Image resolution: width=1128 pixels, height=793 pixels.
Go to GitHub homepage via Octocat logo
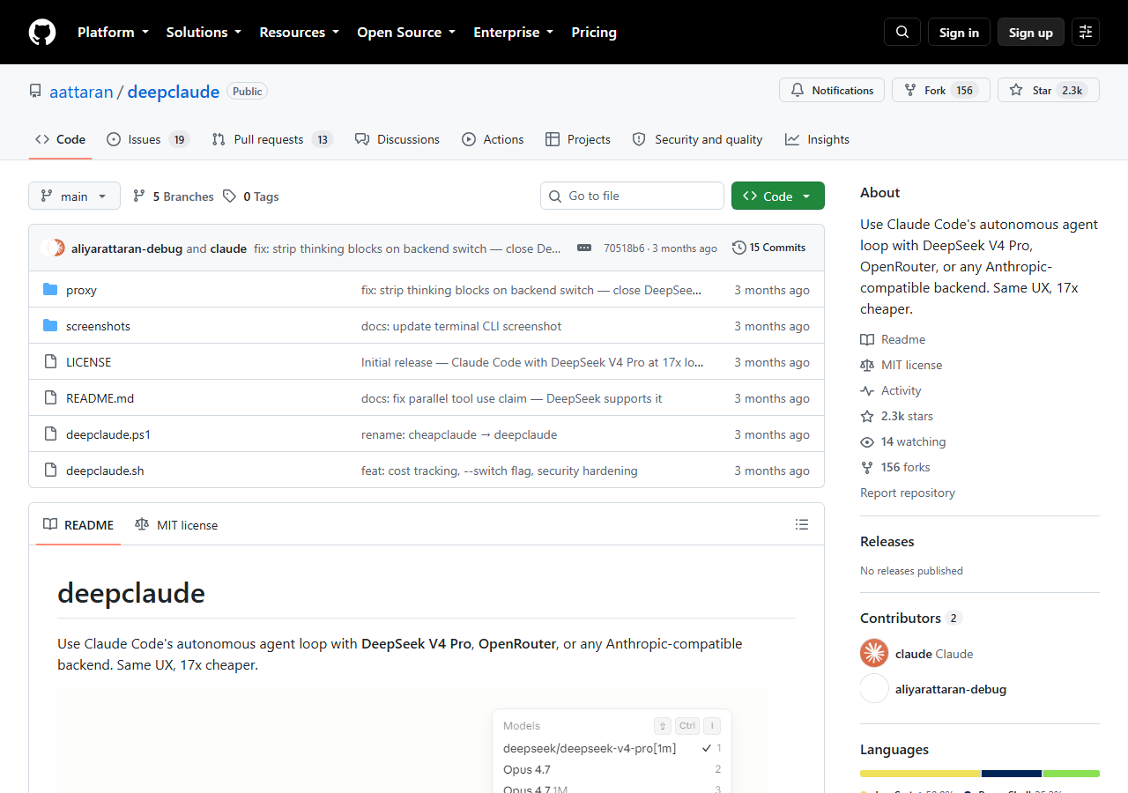[x=42, y=33]
